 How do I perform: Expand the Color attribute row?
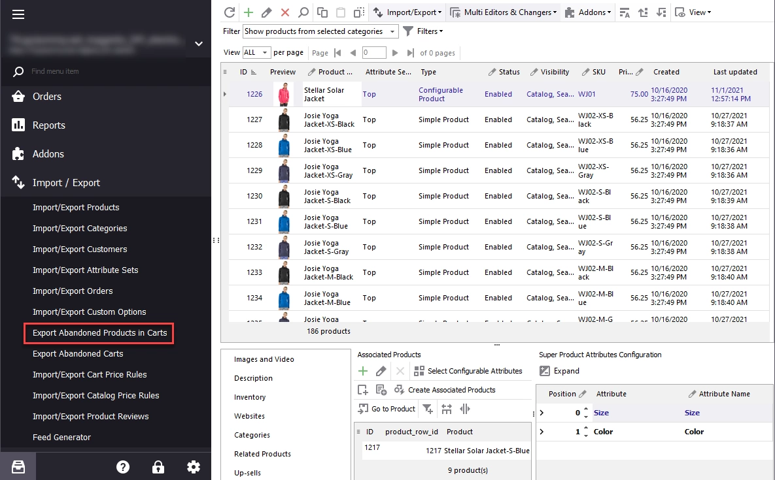pyautogui.click(x=542, y=432)
